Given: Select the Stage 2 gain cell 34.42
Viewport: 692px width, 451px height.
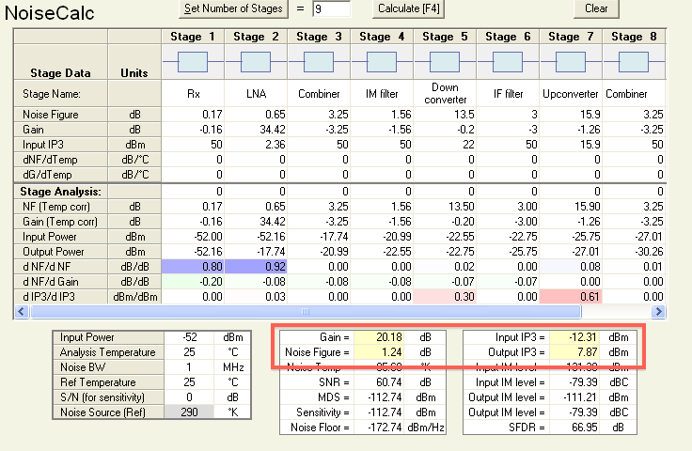Looking at the screenshot, I should click(256, 131).
